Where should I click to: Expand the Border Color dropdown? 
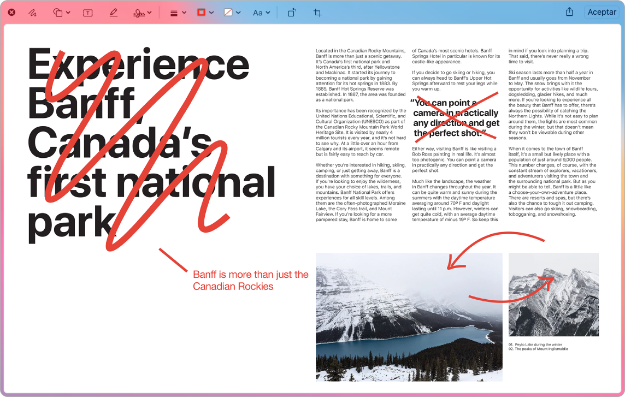point(211,12)
